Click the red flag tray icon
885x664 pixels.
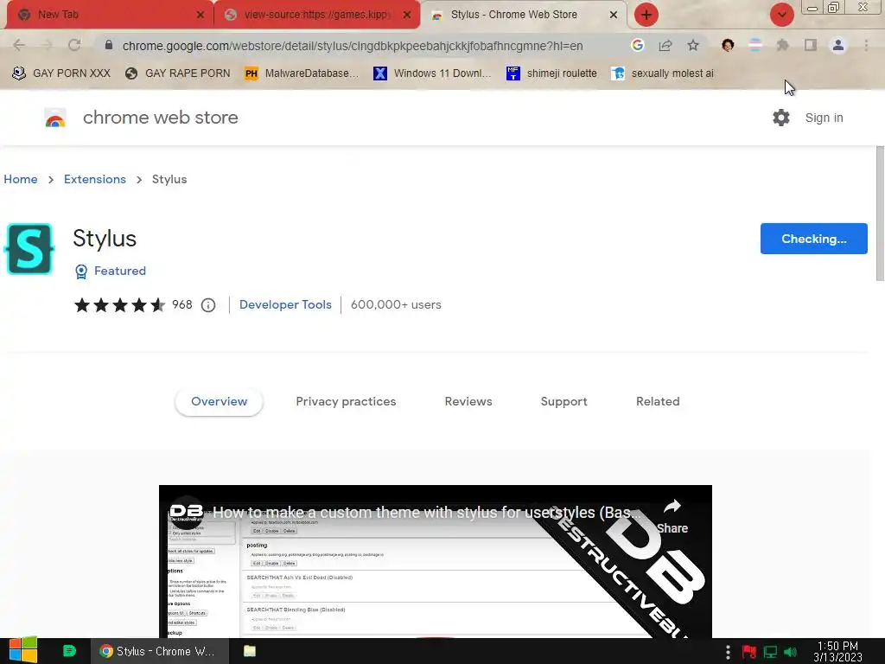click(x=749, y=652)
